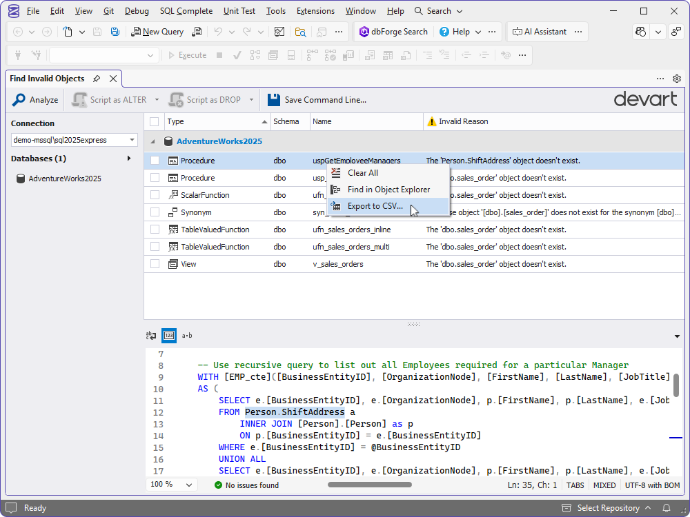This screenshot has height=517, width=690.
Task: Click the undo arrow icon
Action: pos(218,32)
